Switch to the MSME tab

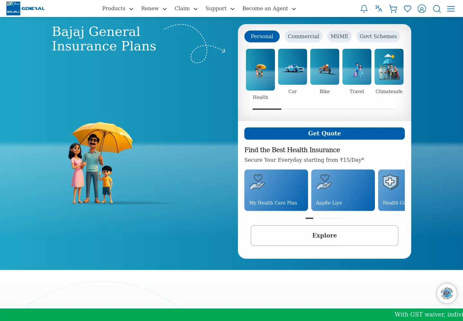(x=340, y=36)
